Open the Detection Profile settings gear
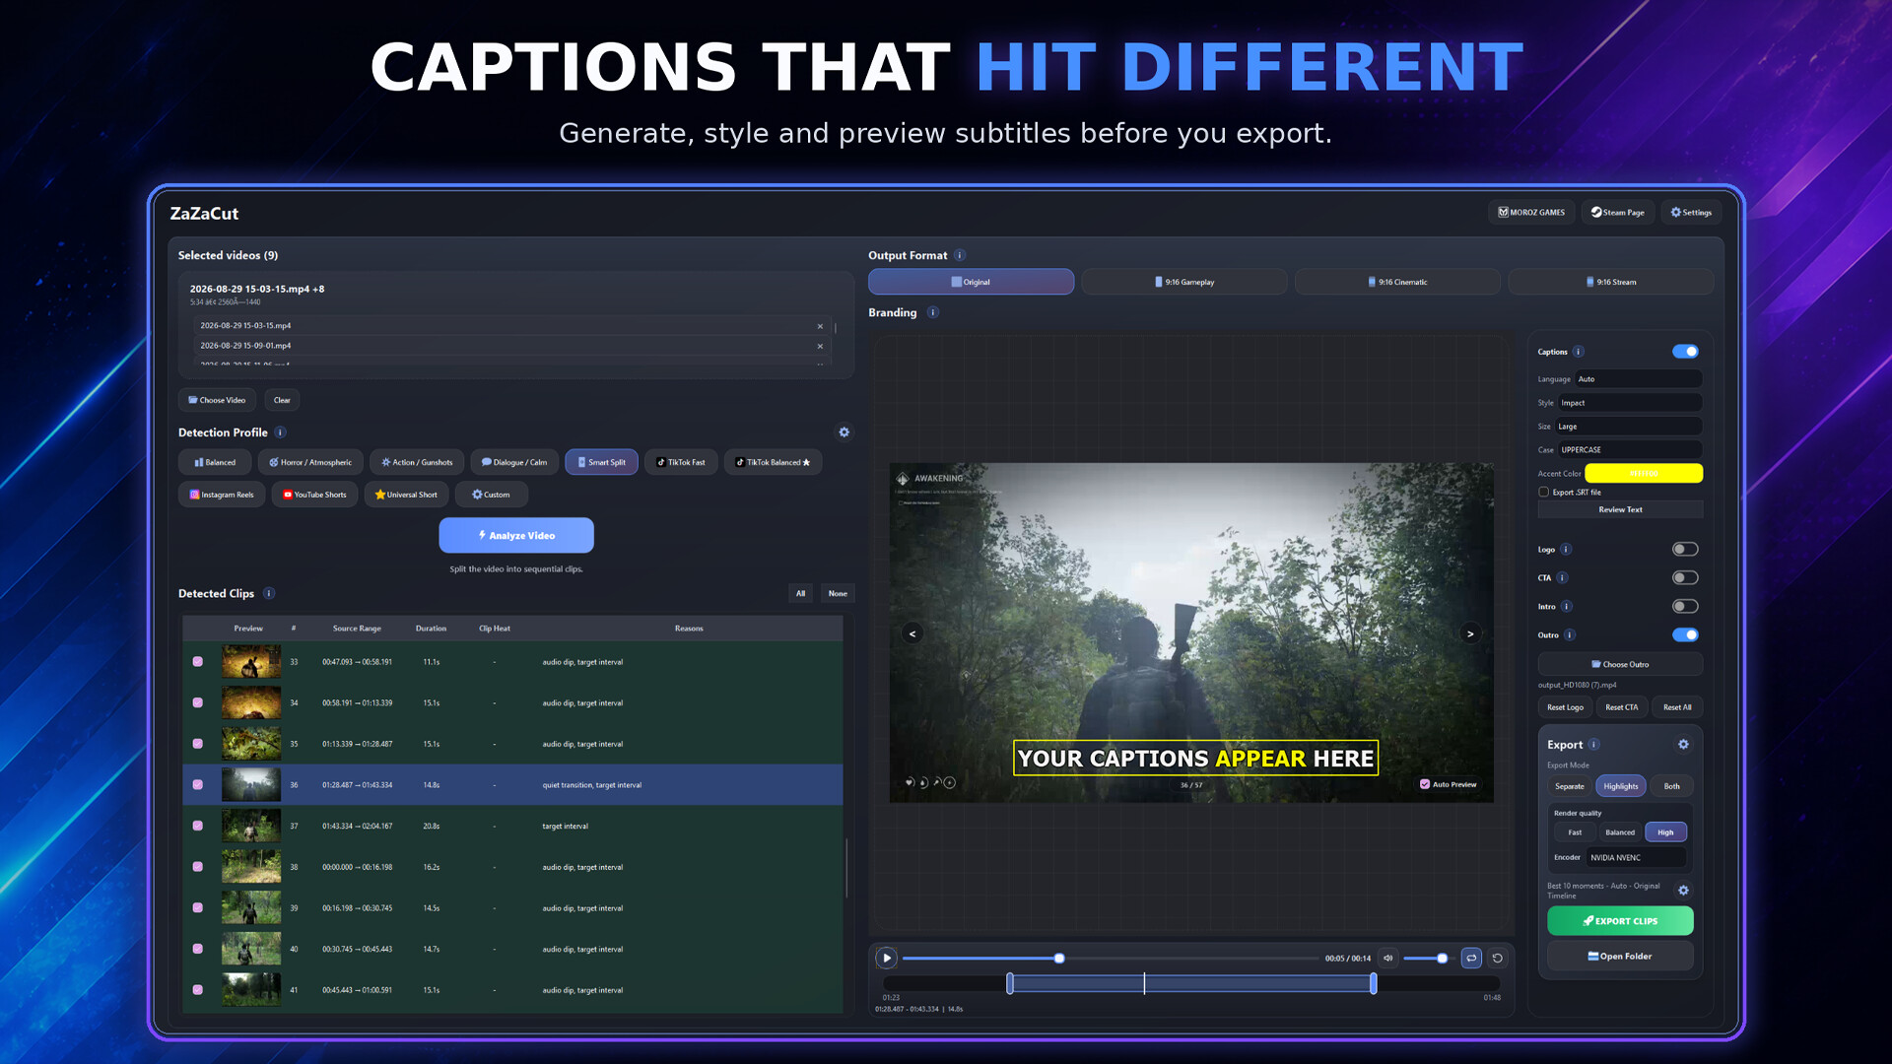 (x=844, y=432)
